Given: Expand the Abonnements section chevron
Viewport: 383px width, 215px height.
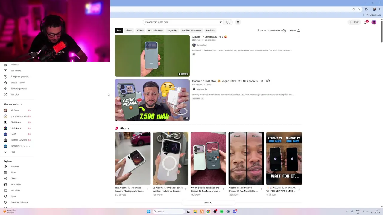Looking at the screenshot, I should [x=21, y=104].
